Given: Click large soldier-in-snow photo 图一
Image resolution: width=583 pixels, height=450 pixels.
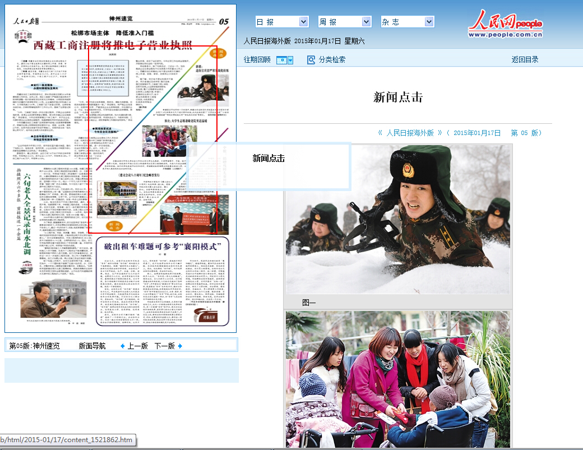Looking at the screenshot, I should click(x=398, y=219).
